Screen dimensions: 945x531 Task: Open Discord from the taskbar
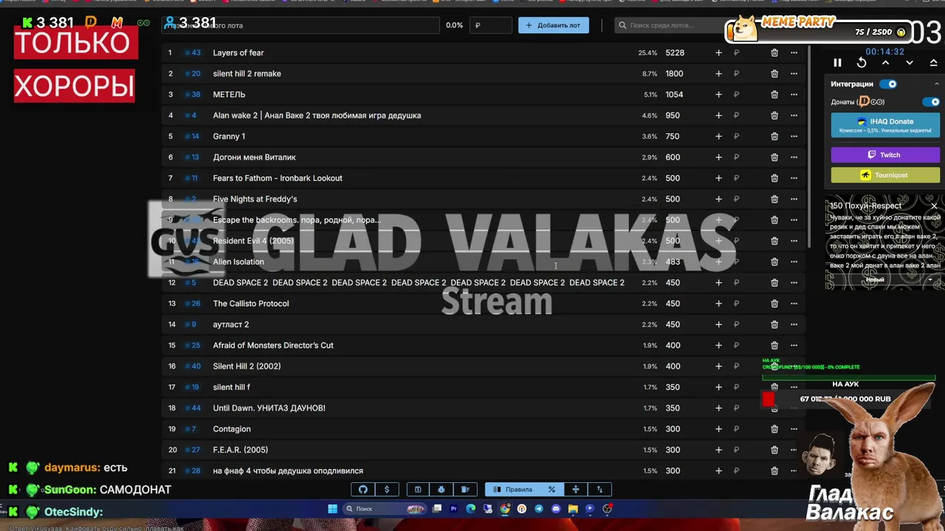(556, 508)
